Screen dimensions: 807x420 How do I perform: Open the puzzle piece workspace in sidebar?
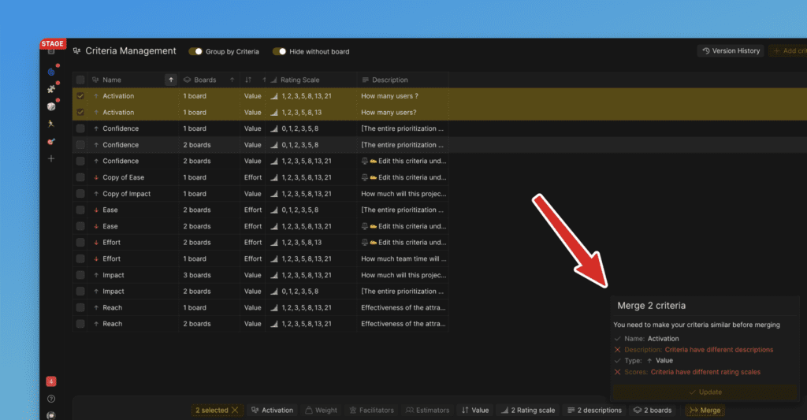51,89
